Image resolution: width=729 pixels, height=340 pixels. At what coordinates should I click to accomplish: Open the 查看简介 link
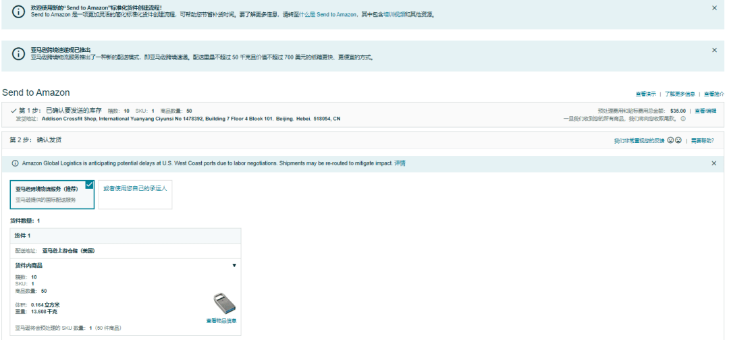[713, 94]
